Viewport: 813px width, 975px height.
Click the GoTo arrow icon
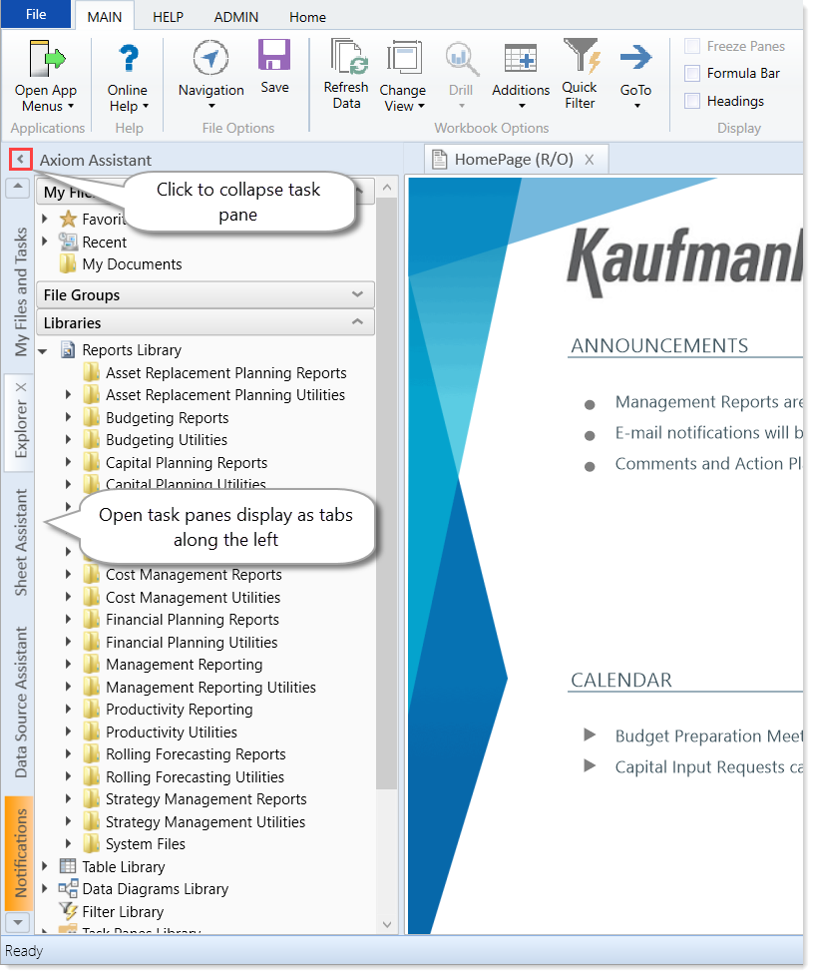coord(635,58)
